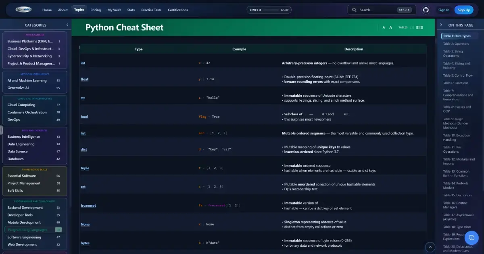This screenshot has width=484, height=254.
Task: Open Cybersecurity & Networking category
Action: [35, 56]
